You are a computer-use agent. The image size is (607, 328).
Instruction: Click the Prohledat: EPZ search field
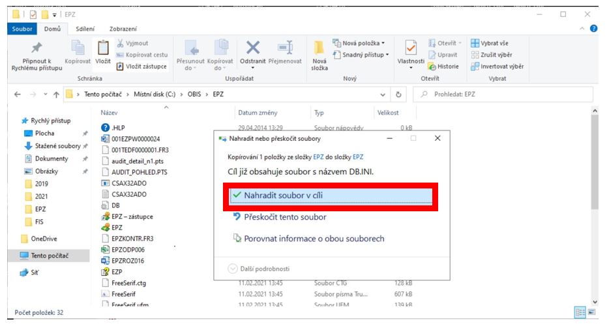coord(502,95)
